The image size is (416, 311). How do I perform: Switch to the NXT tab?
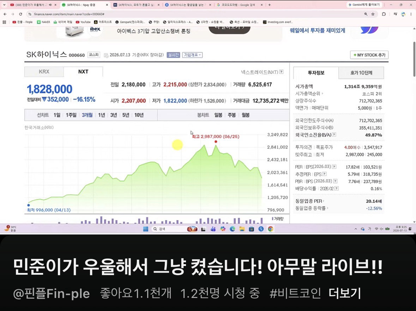pos(83,71)
